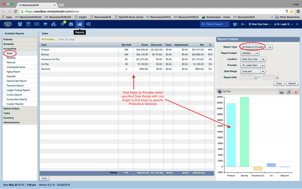Open the Patients module people icon

pyautogui.click(x=20, y=24)
